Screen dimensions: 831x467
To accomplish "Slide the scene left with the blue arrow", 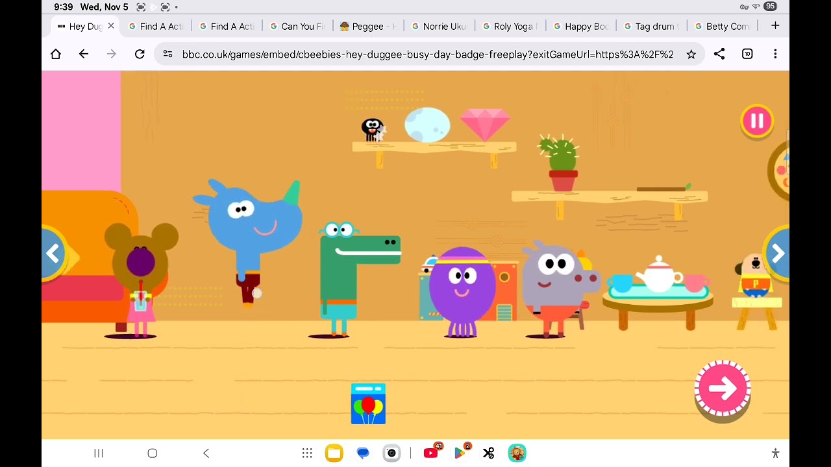I will pos(55,254).
